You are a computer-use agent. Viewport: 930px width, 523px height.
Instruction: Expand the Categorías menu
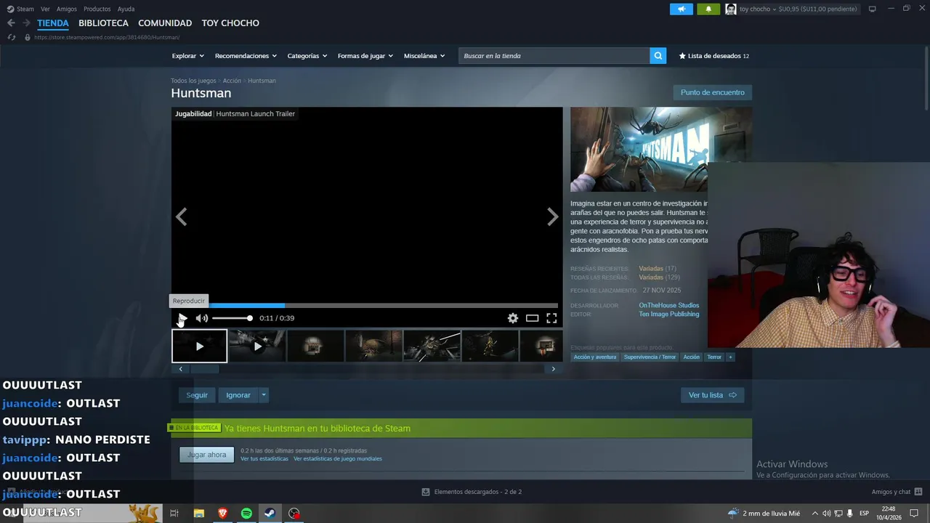point(307,56)
